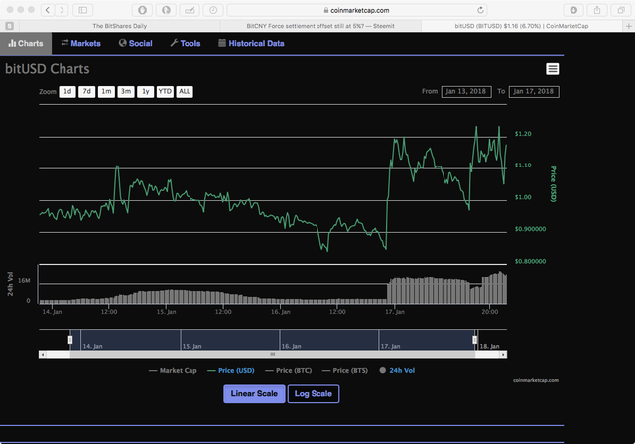The image size is (635, 444).
Task: Toggle the Price (BTC) series in legend
Action: pos(289,370)
